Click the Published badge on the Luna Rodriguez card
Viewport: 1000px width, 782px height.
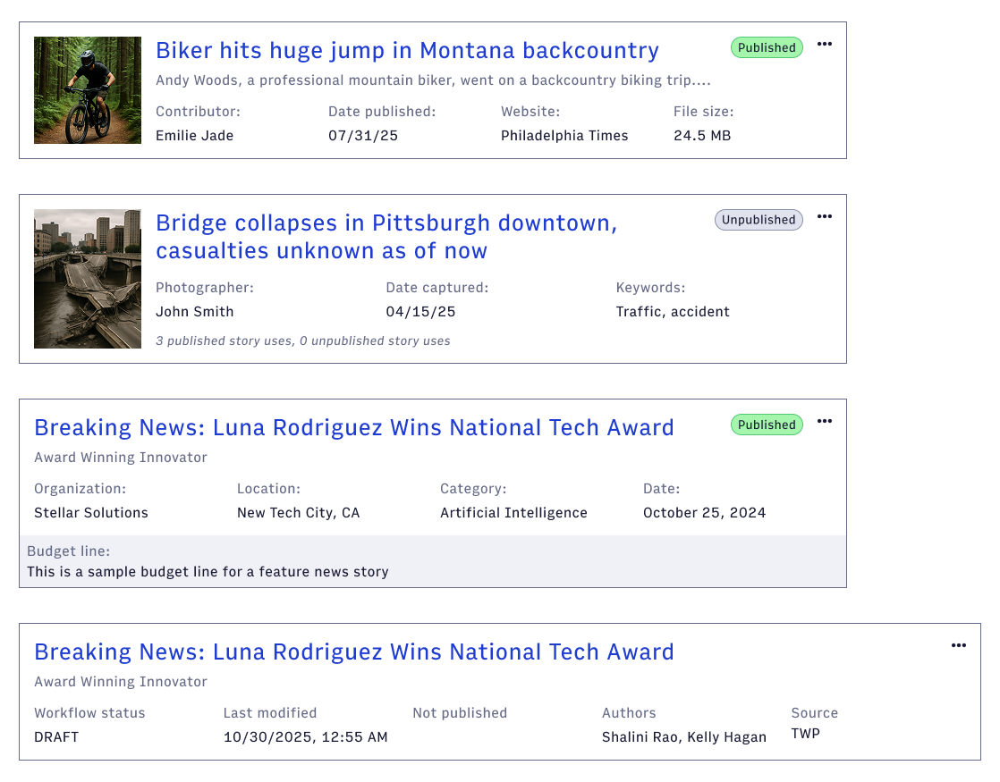point(767,425)
